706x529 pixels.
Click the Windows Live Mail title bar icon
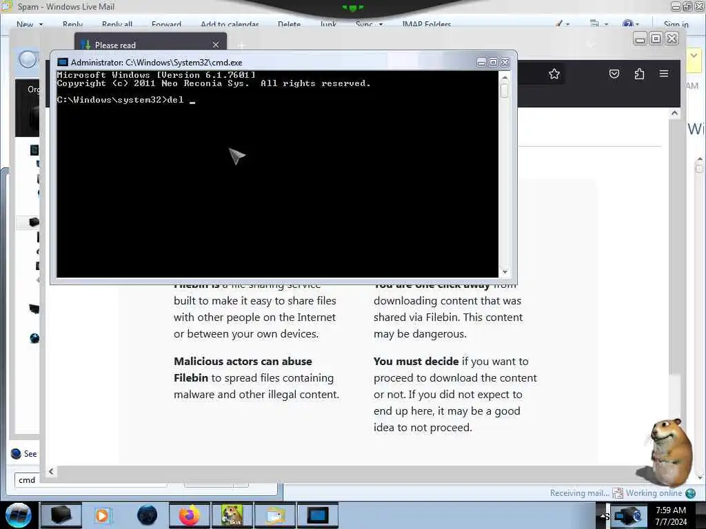pos(7,6)
